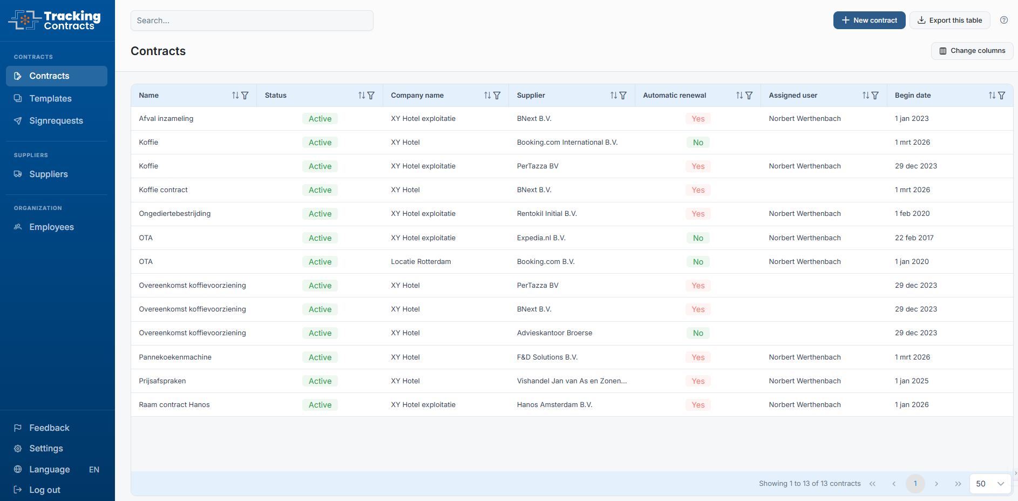Change the Language EN setting
Screen dimensions: 1018x501
(x=57, y=470)
